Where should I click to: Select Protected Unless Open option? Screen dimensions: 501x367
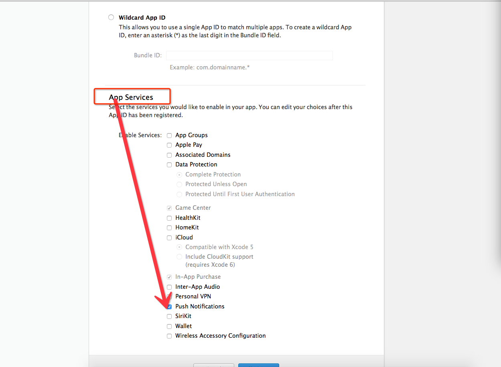point(179,184)
